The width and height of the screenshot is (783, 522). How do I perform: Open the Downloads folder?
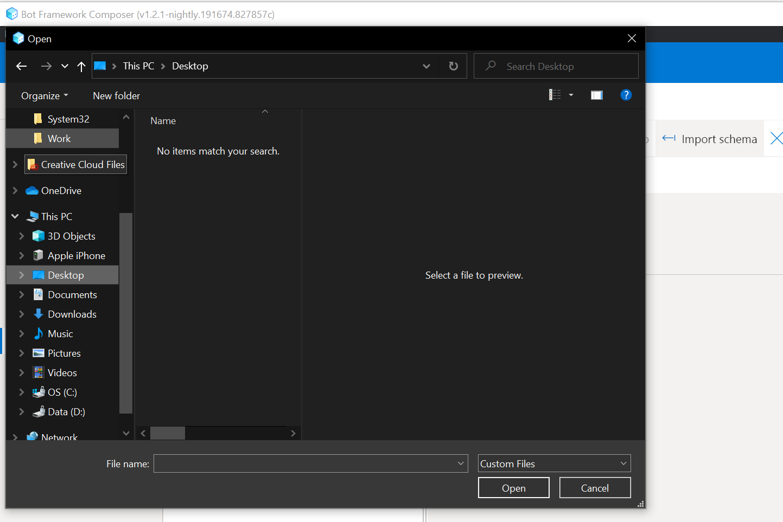coord(65,314)
